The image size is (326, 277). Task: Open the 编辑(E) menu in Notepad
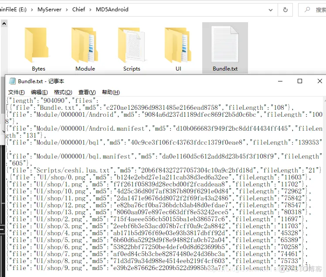click(x=39, y=92)
